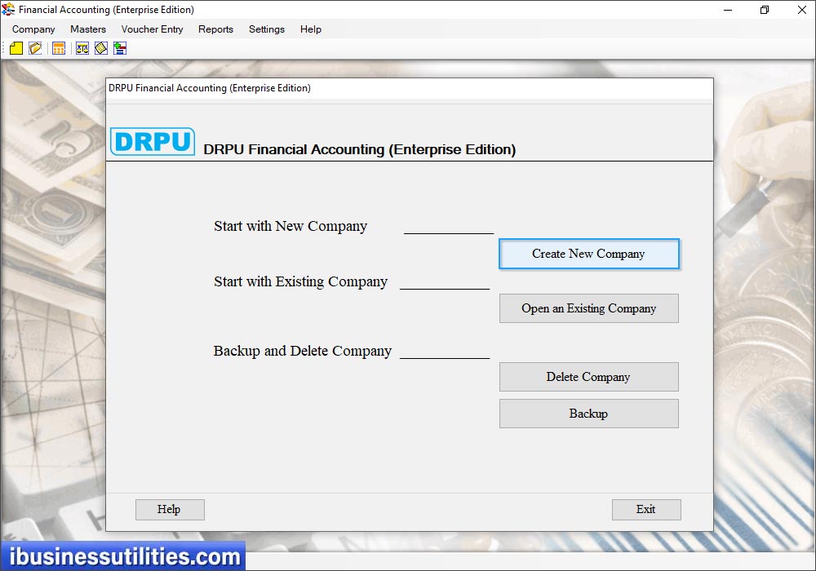Open the Reports menu
The width and height of the screenshot is (816, 571).
pyautogui.click(x=215, y=29)
